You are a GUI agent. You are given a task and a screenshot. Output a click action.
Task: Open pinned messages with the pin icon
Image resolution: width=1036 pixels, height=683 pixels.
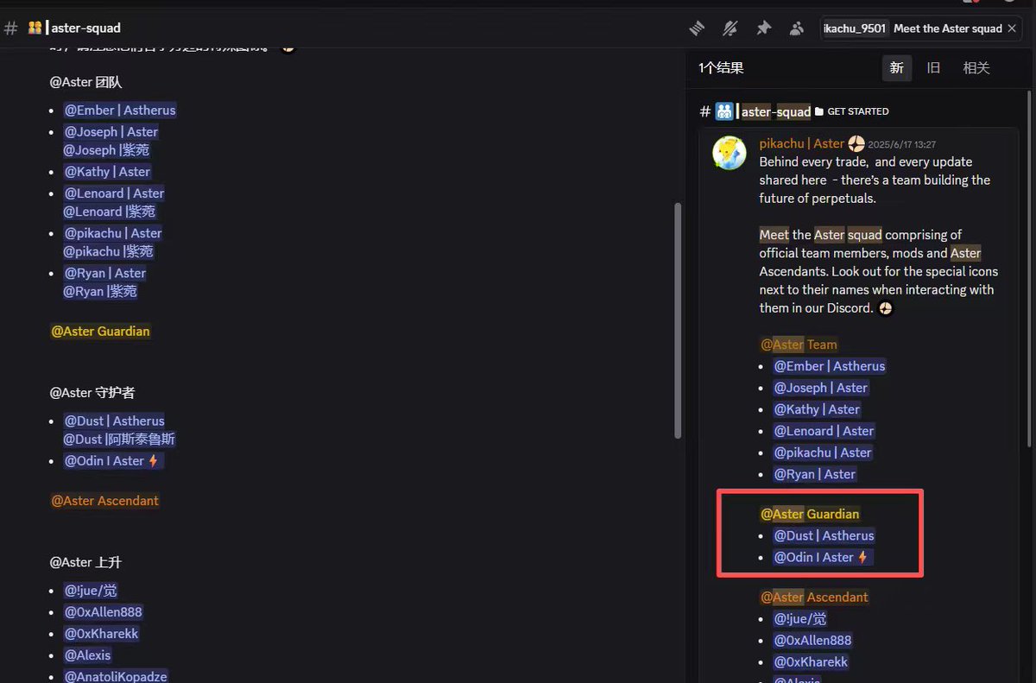[763, 28]
